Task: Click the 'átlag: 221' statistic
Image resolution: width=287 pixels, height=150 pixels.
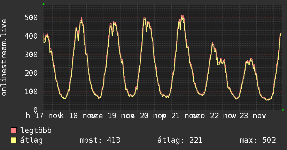Action: [180, 140]
